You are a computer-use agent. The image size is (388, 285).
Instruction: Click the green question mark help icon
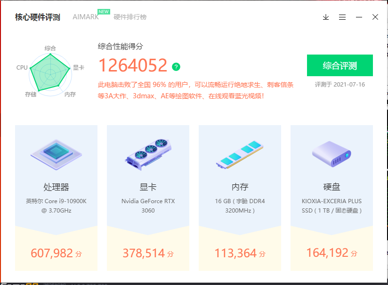pyautogui.click(x=176, y=67)
